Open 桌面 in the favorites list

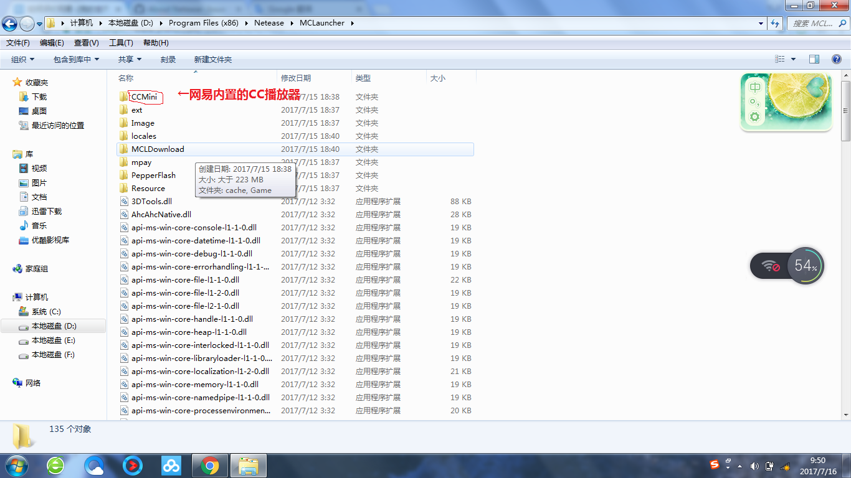click(x=39, y=111)
